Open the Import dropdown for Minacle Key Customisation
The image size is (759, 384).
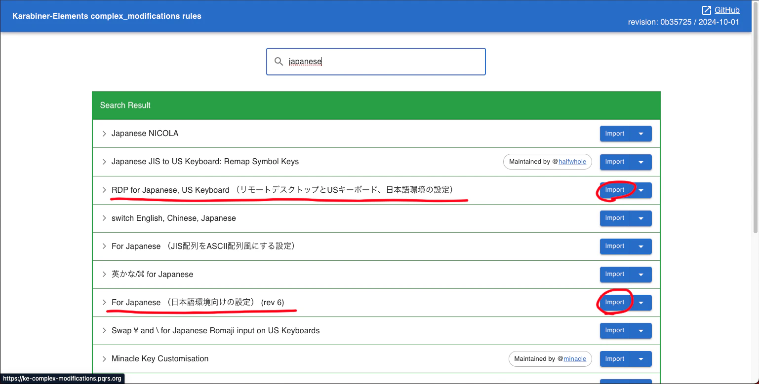[641, 359]
